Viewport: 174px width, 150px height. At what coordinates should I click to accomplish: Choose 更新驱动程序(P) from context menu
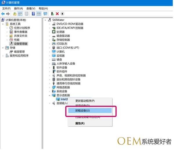[x=85, y=101]
